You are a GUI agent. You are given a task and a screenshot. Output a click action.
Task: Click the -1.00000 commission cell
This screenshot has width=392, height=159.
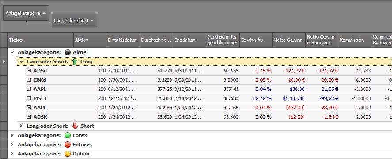coord(355,98)
